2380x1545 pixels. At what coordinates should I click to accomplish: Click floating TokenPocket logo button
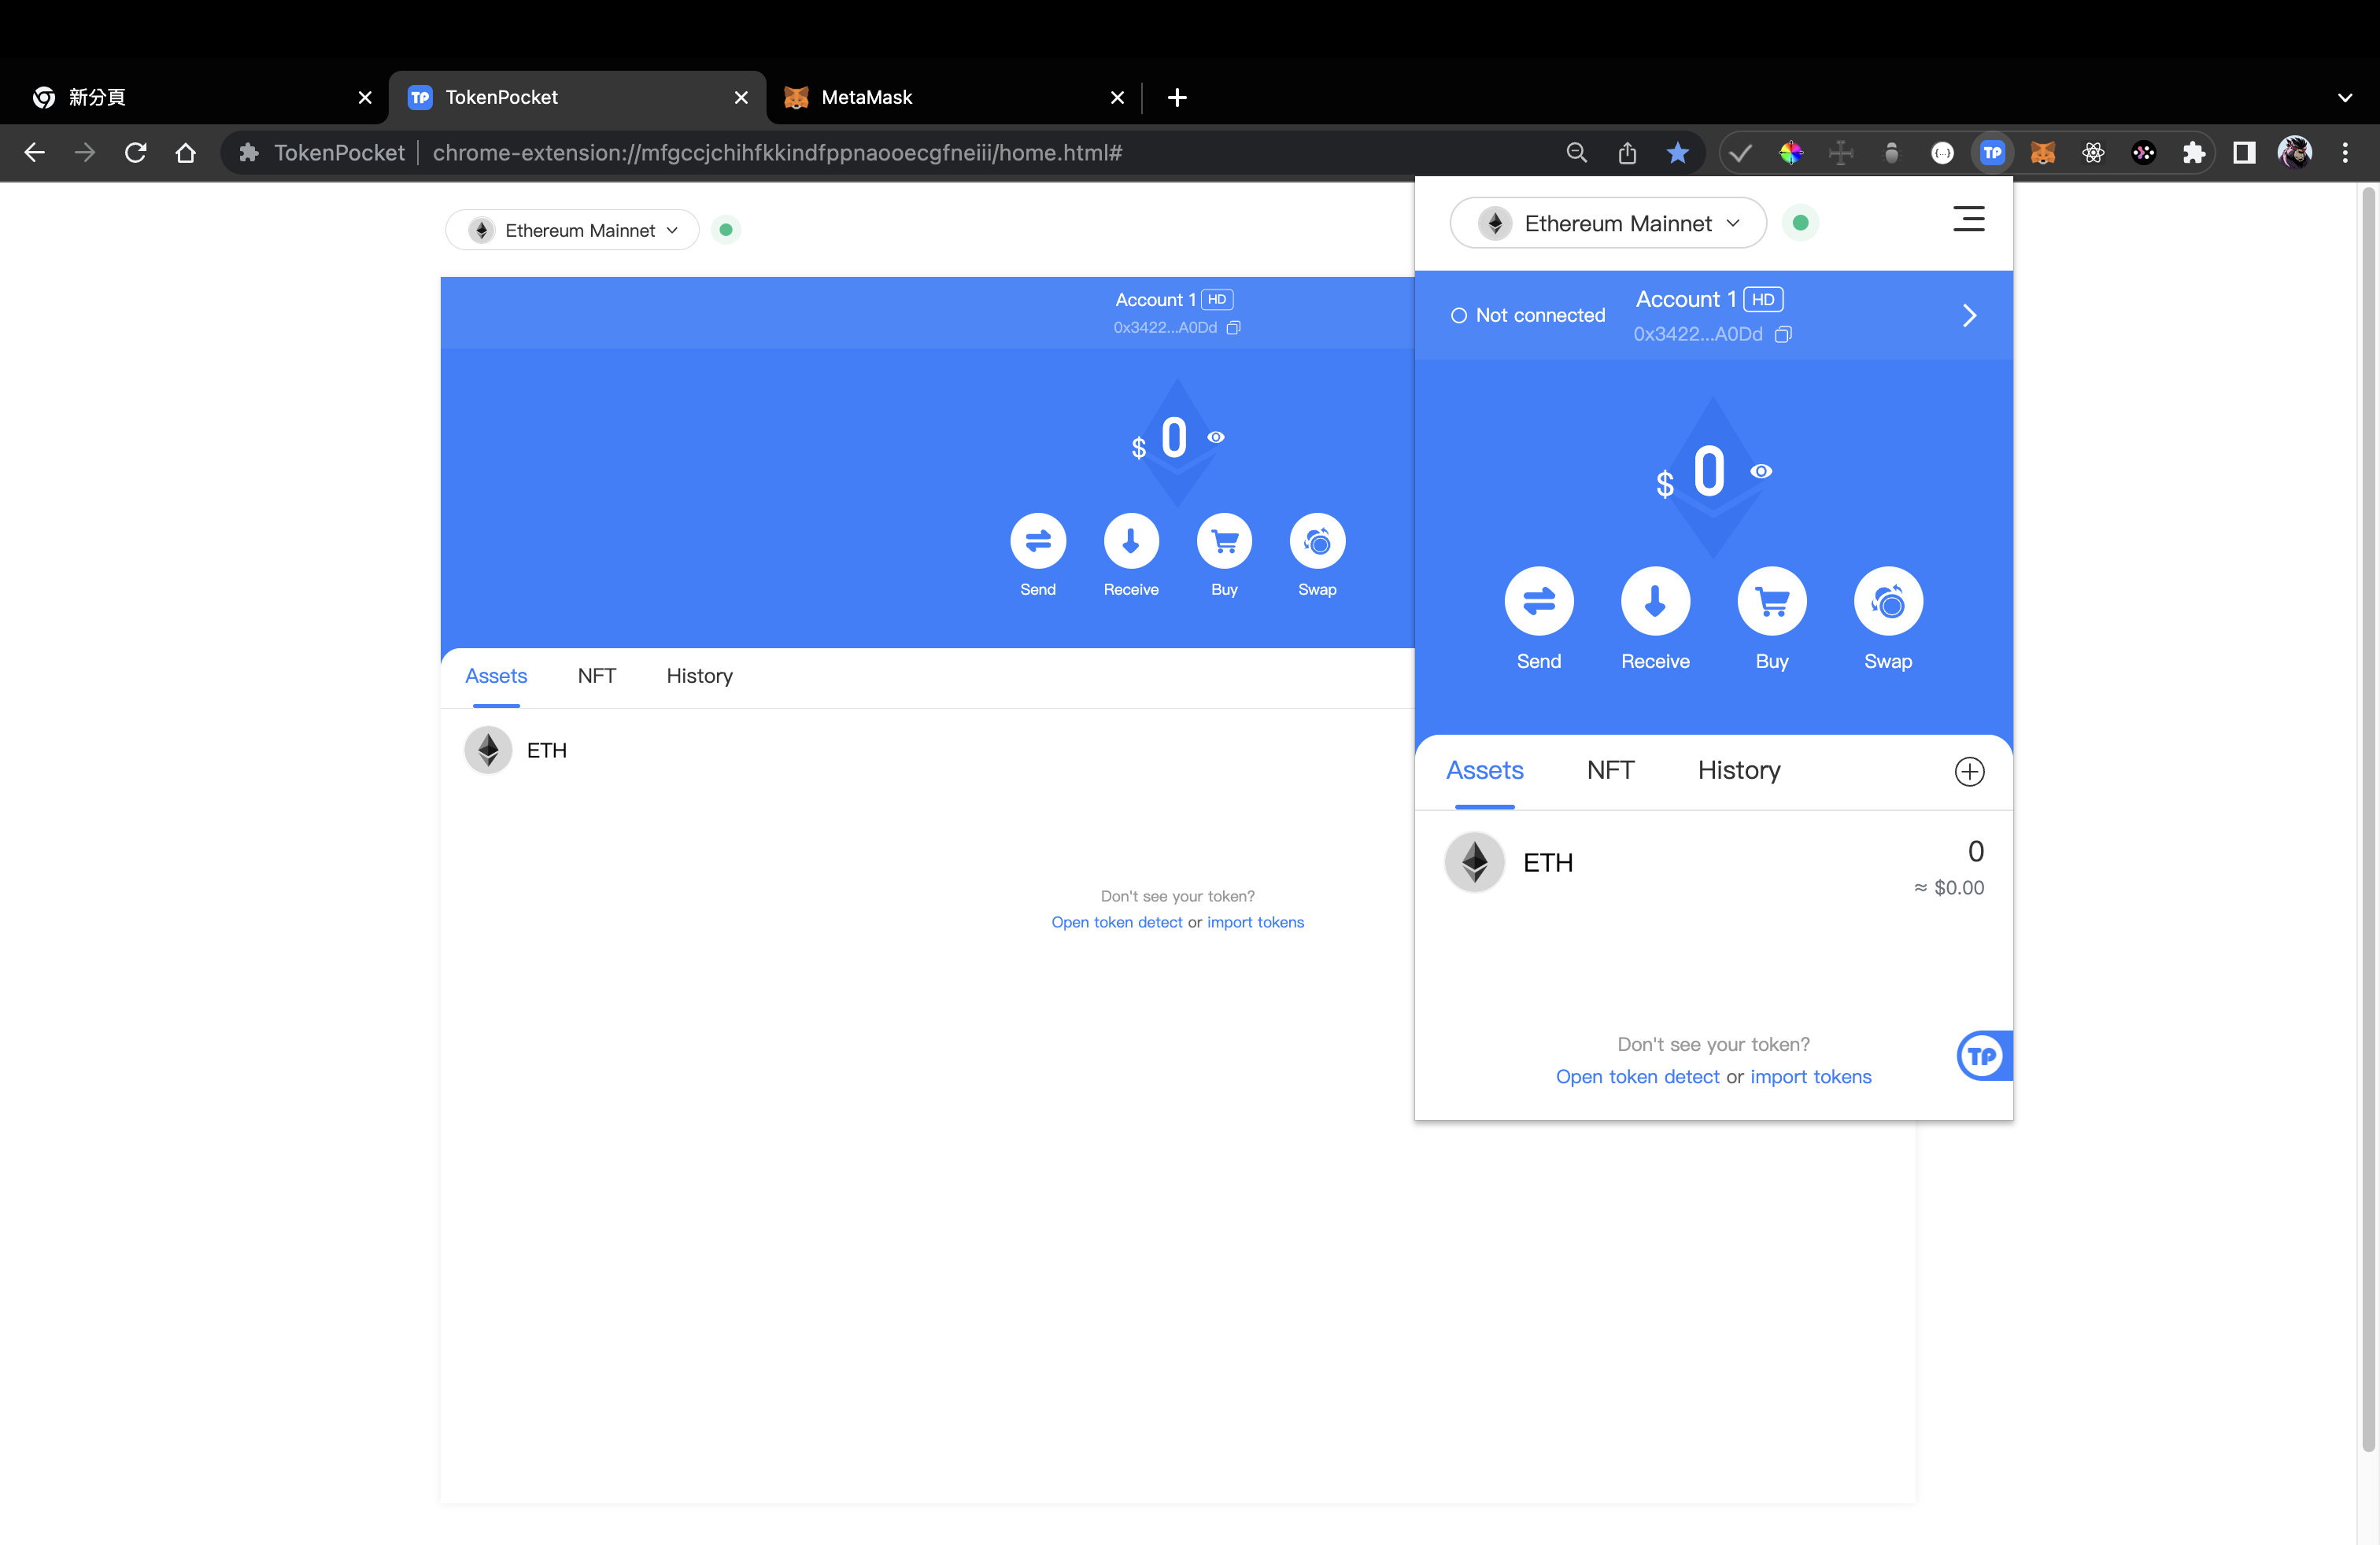point(1982,1056)
